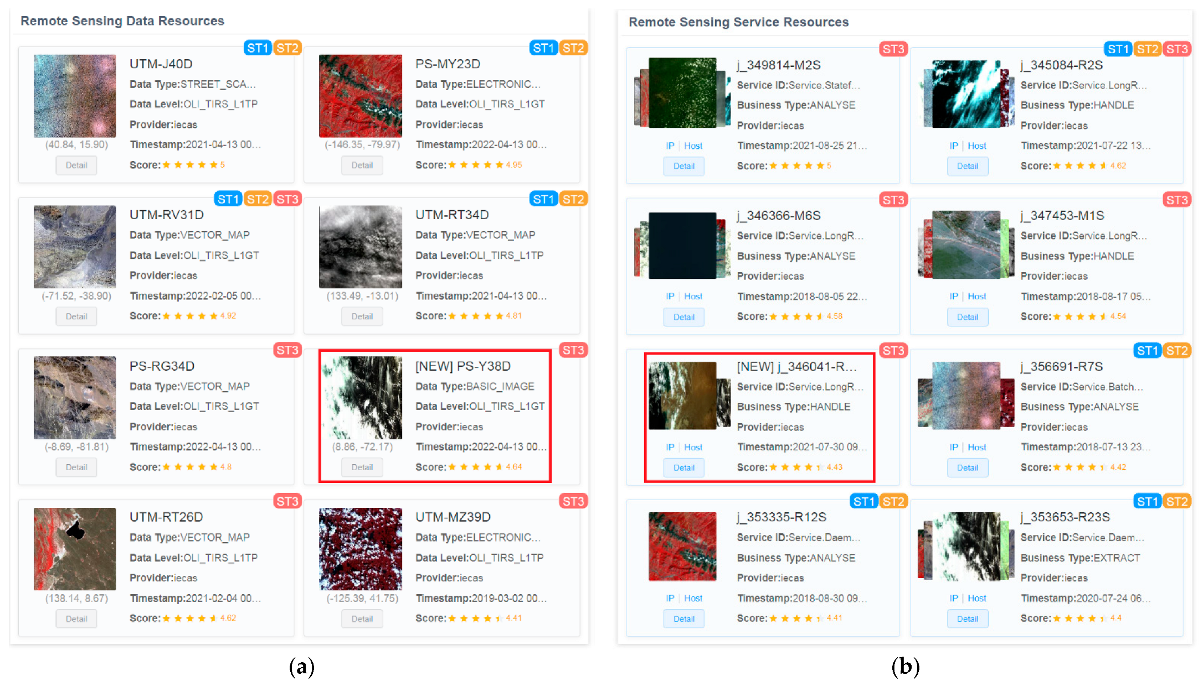Click the Host link under [NEW] j_346041 service
Screen dimensions: 1203x686
[693, 447]
